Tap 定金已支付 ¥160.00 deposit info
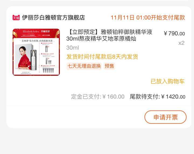194x154 pixels. [x=98, y=97]
